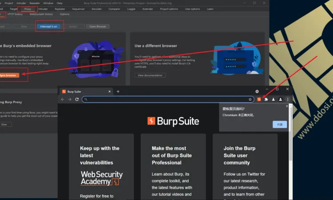Click the Burp Suite extension icon in browser toolbar
The height and width of the screenshot is (200, 333).
(x=259, y=99)
